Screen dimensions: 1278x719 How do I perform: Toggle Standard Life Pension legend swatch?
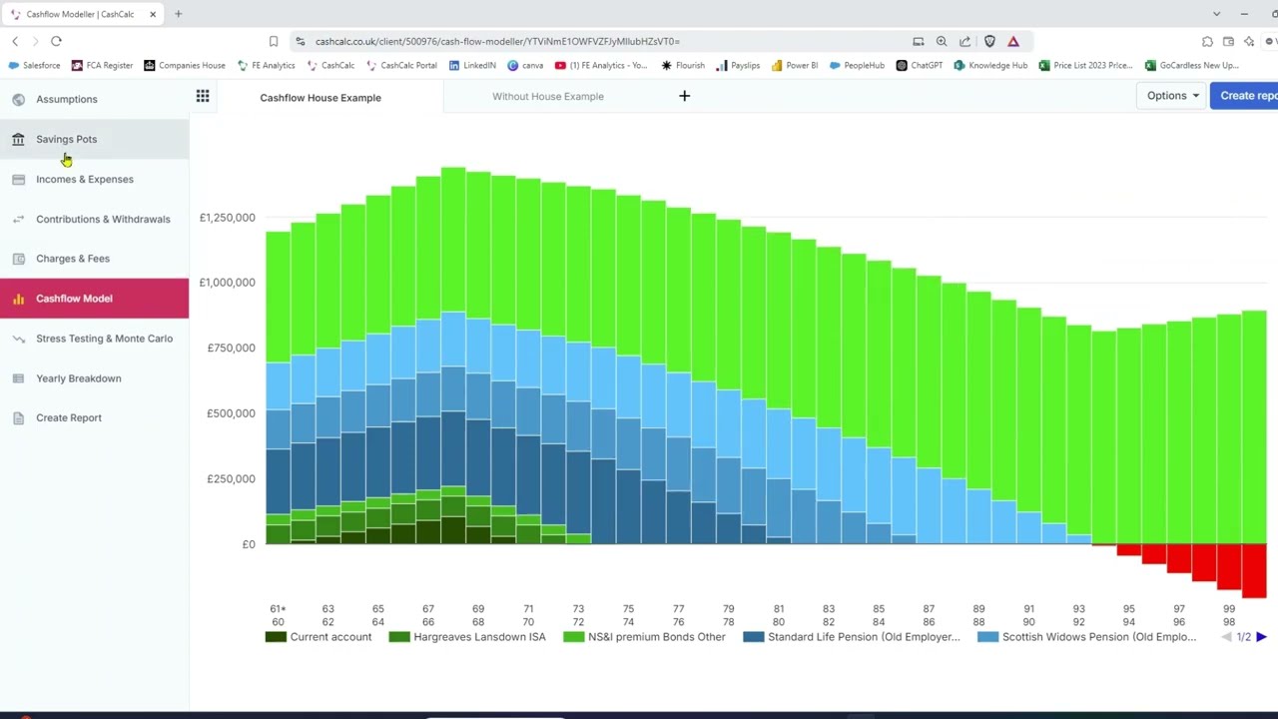click(x=754, y=637)
